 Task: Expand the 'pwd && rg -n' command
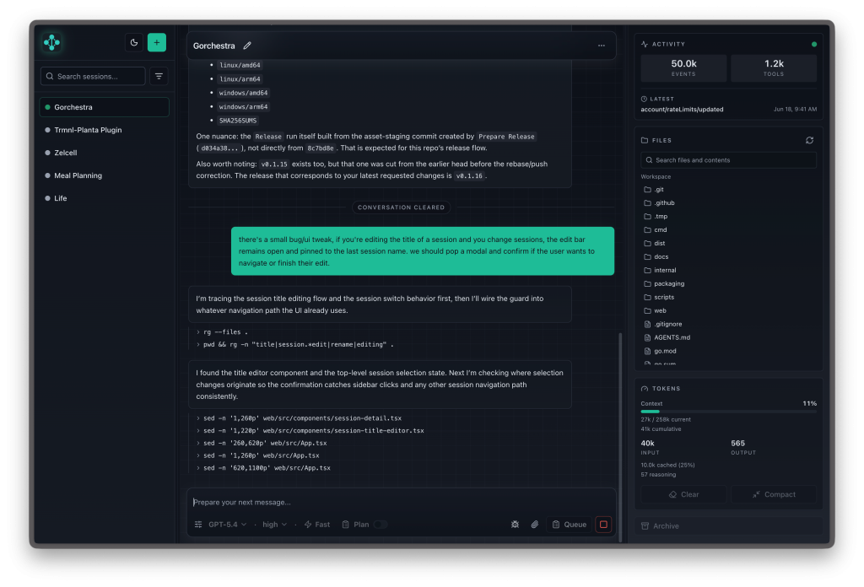(x=294, y=345)
